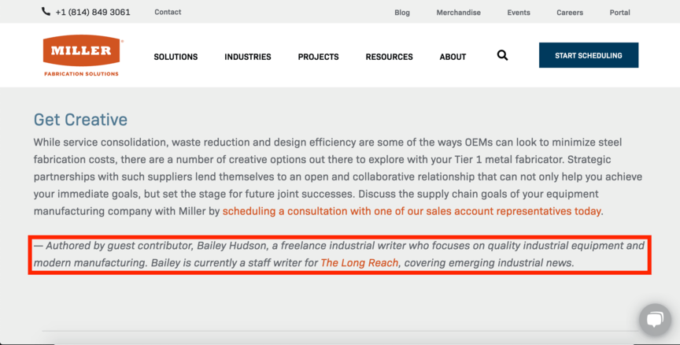Call the +1 (814) 849 3061 number
Image resolution: width=680 pixels, height=345 pixels.
pos(93,12)
